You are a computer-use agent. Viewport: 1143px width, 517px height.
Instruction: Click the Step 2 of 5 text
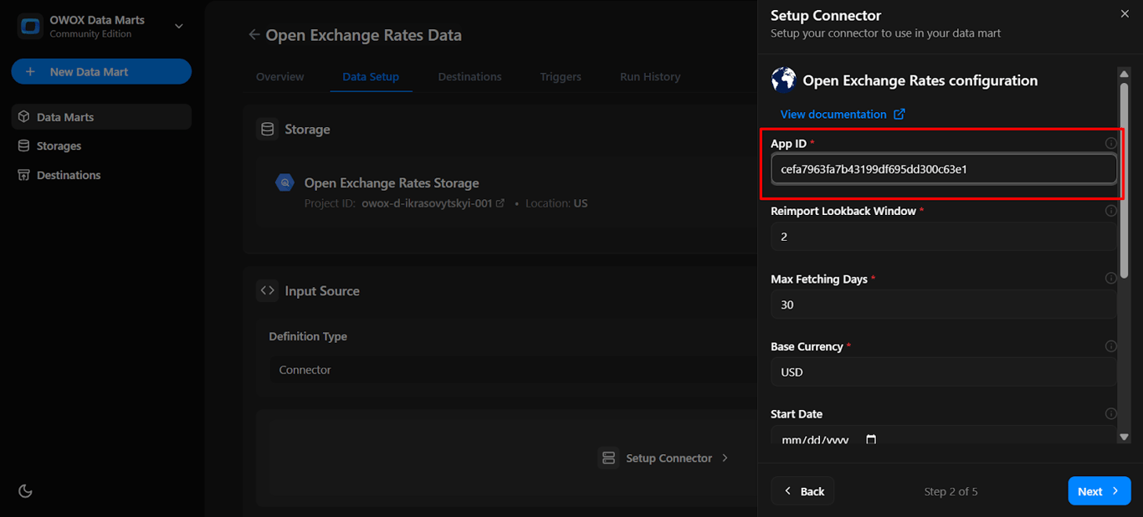pyautogui.click(x=951, y=491)
